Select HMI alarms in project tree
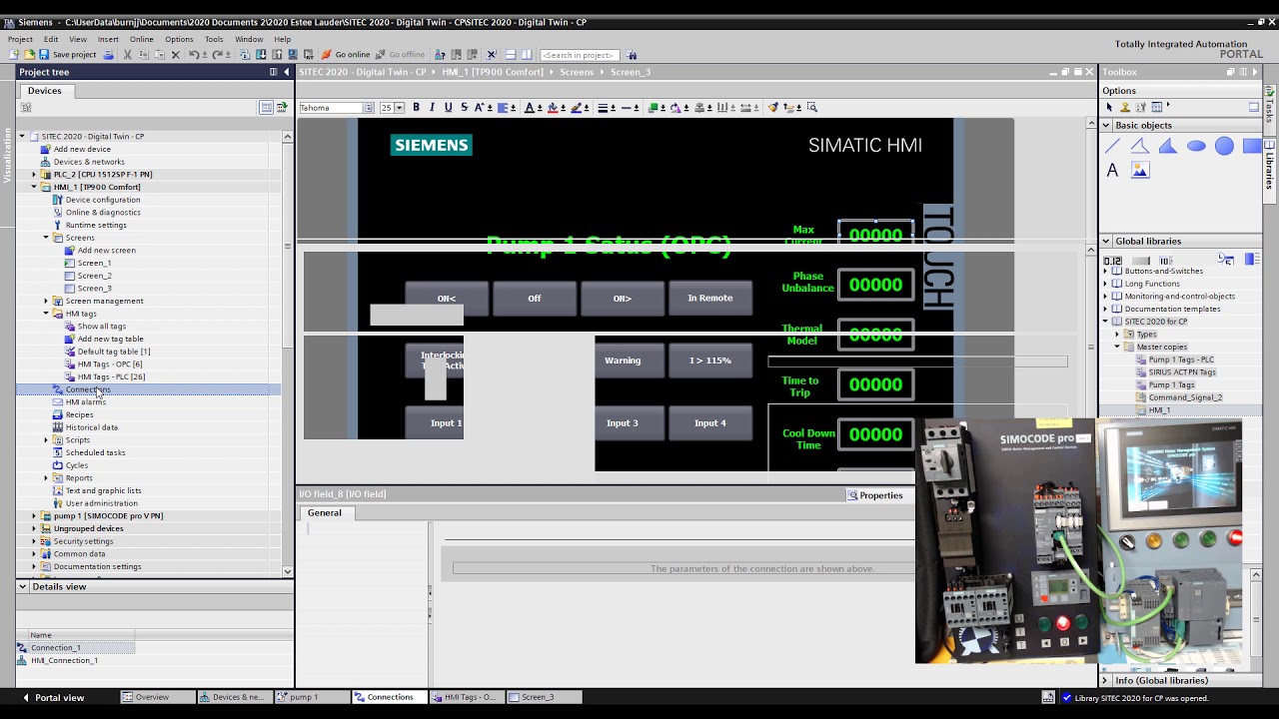 (x=85, y=402)
